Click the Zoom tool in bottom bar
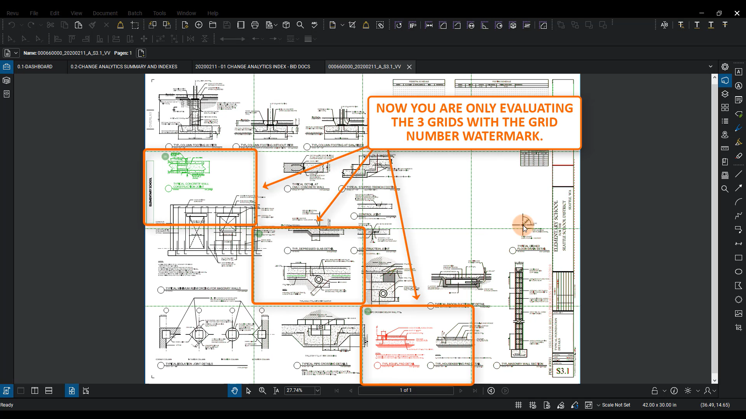The width and height of the screenshot is (746, 419). pos(262,391)
